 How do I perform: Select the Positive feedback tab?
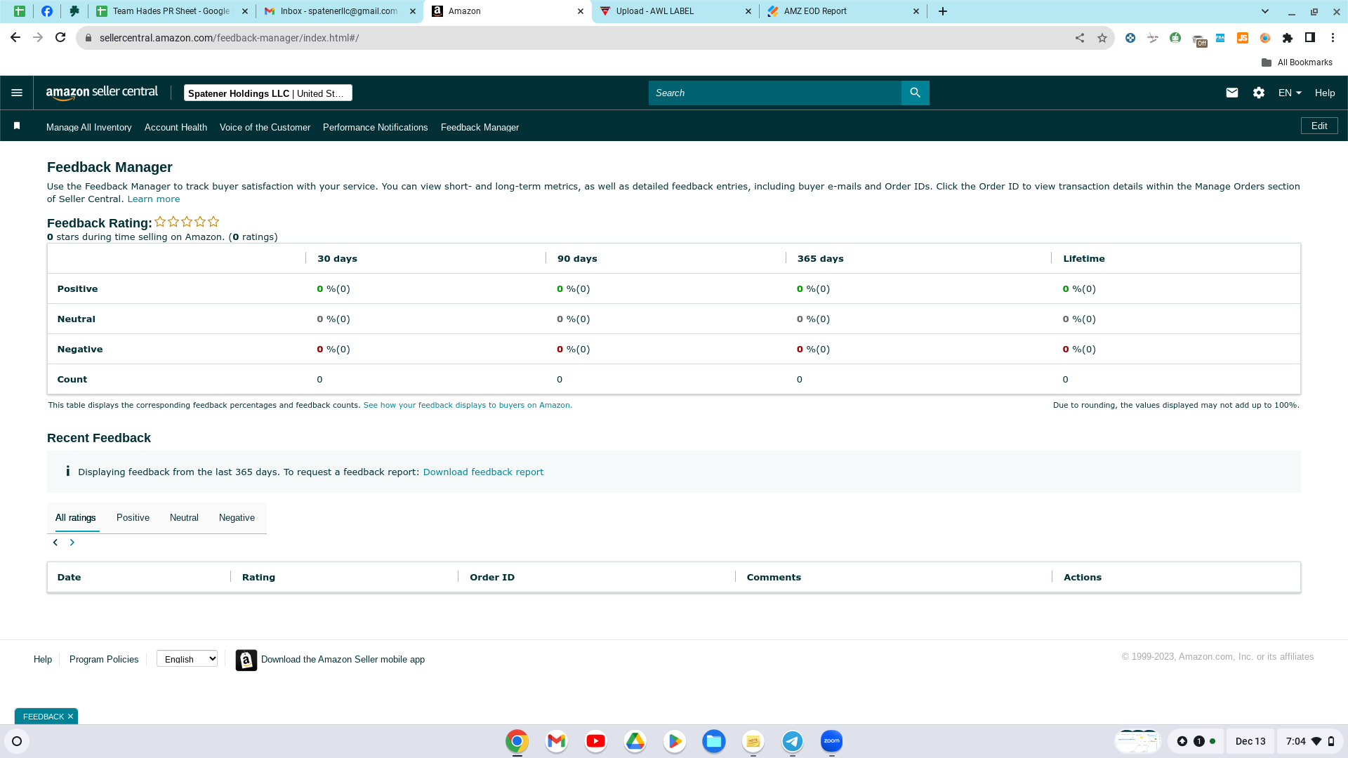click(133, 518)
